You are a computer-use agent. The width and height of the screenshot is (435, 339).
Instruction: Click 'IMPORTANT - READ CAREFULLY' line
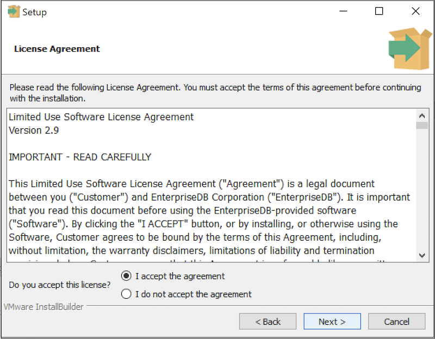tap(80, 157)
